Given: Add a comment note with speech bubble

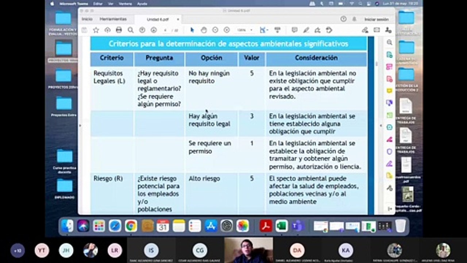Looking at the screenshot, I should tap(294, 30).
